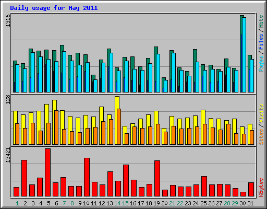Click the red KBytes bar for day 15

click(126, 181)
